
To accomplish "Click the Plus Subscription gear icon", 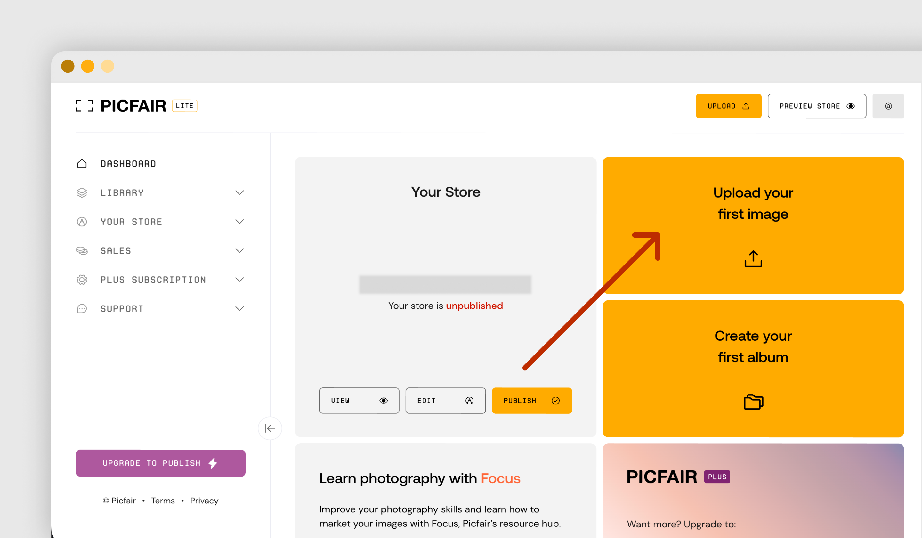I will pyautogui.click(x=82, y=280).
